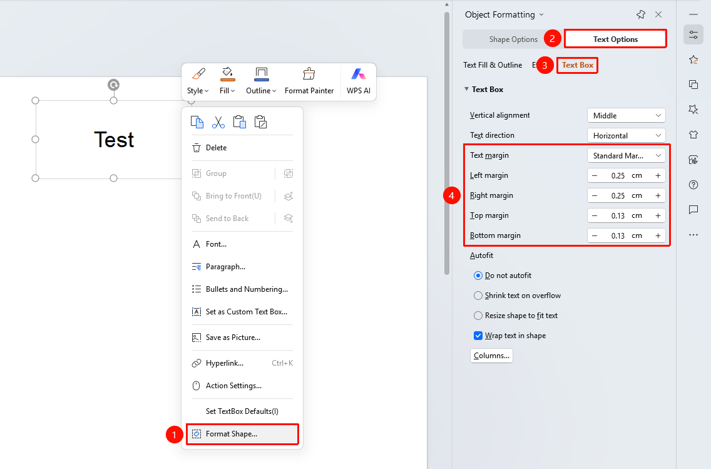Pin the Object Formatting panel
The width and height of the screenshot is (711, 469).
click(641, 14)
